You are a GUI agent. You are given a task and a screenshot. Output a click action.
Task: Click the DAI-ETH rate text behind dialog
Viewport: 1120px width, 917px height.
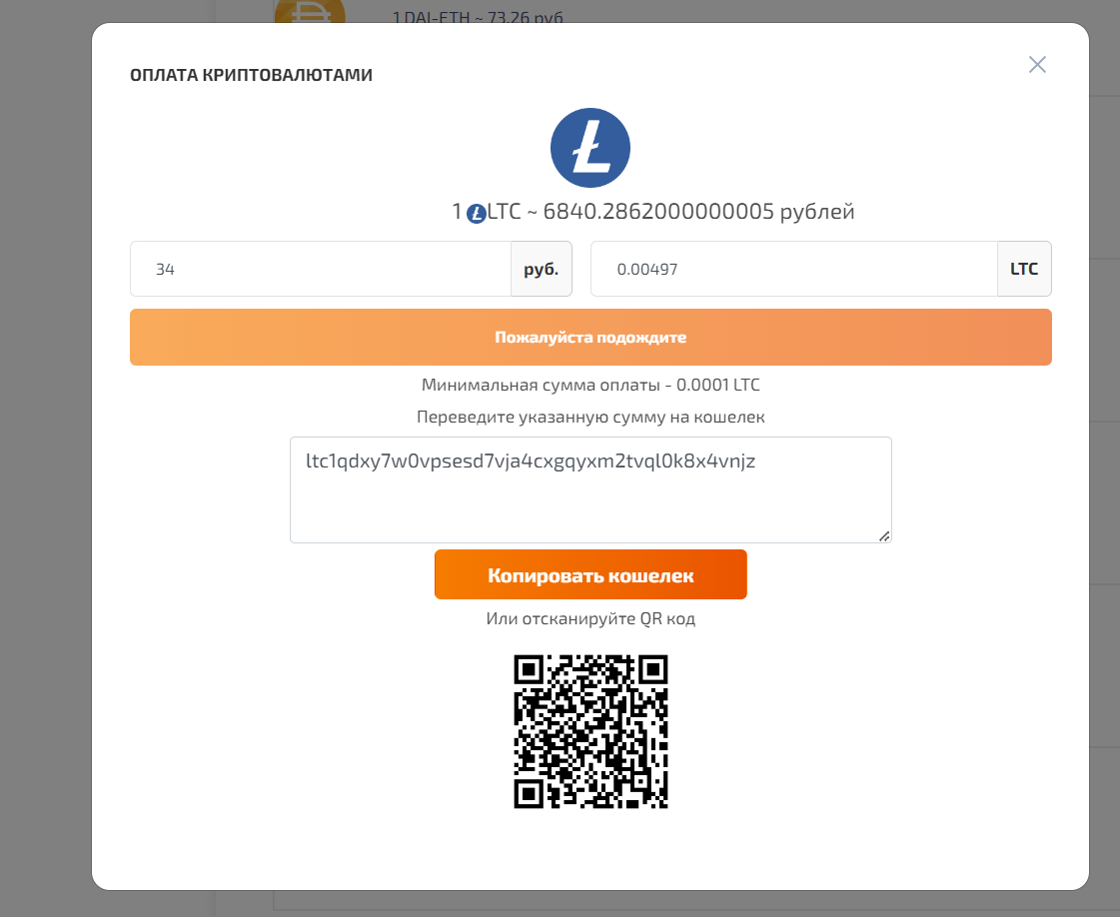pyautogui.click(x=478, y=16)
